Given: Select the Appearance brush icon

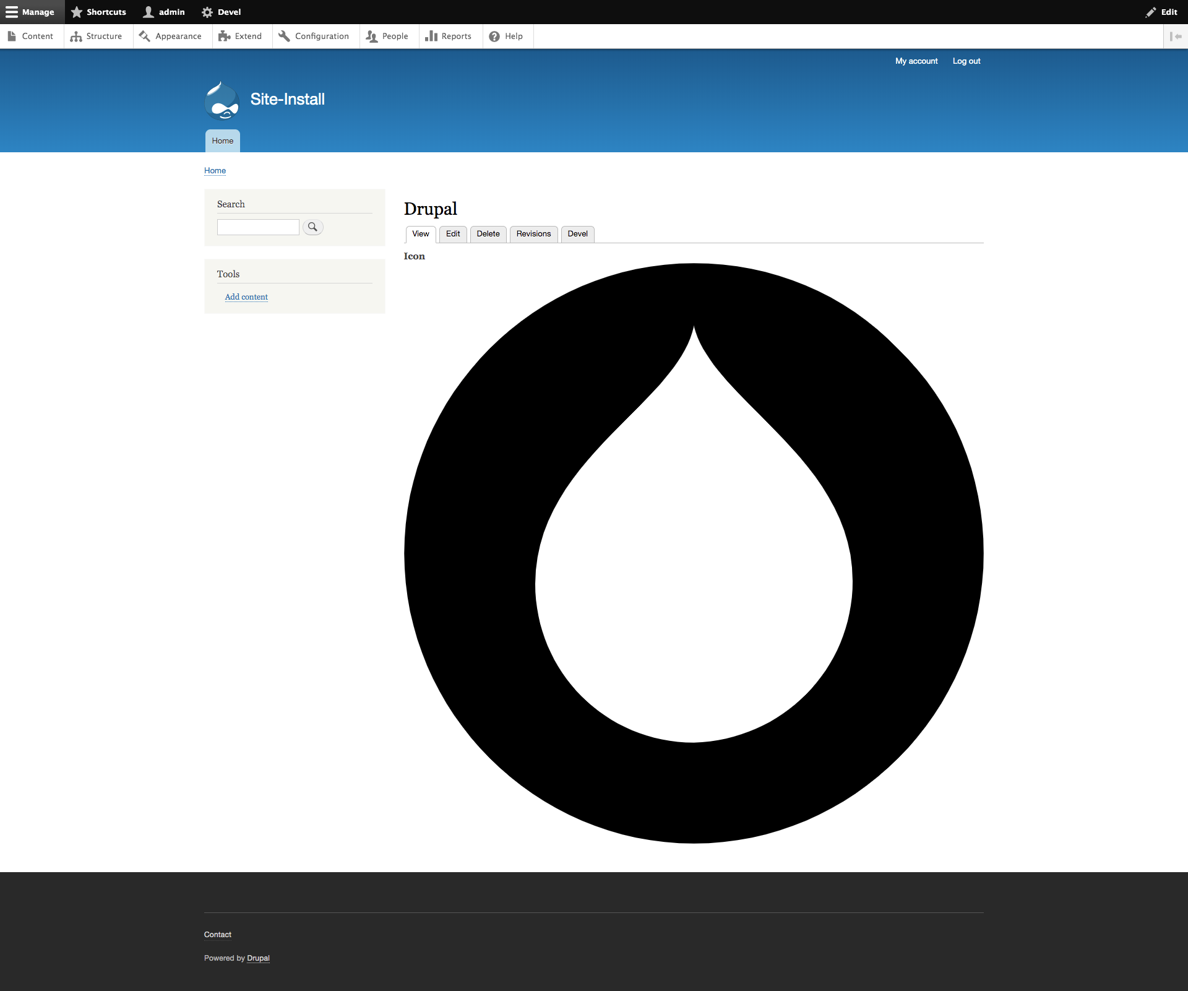Looking at the screenshot, I should pos(144,36).
